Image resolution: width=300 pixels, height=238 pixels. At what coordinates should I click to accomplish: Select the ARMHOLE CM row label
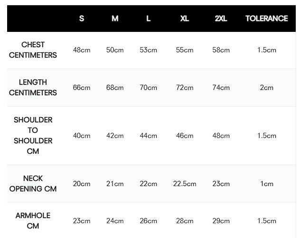point(33,220)
